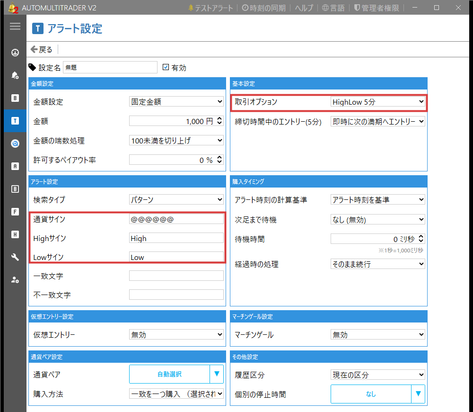This screenshot has height=412, width=473.
Task: Open the 金額設定 dropdown showing 固定金額
Action: pyautogui.click(x=176, y=101)
